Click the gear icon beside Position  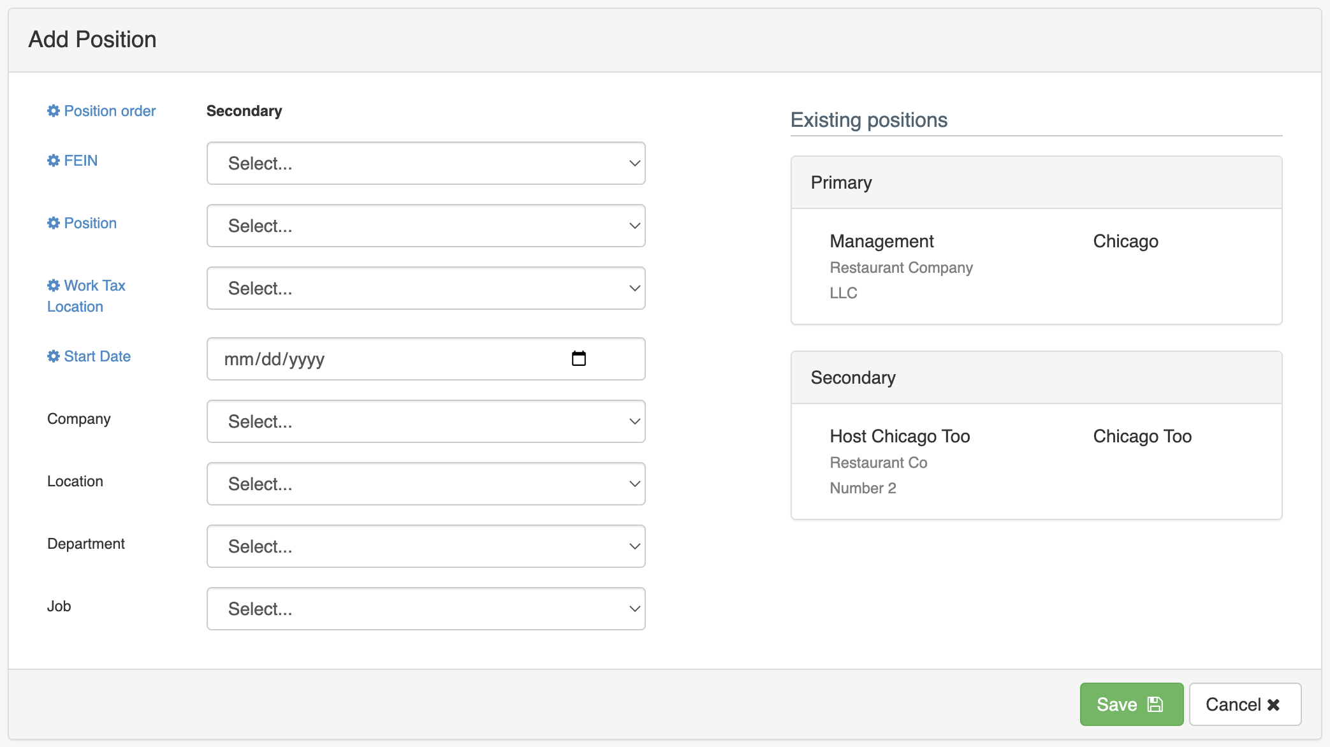point(53,222)
